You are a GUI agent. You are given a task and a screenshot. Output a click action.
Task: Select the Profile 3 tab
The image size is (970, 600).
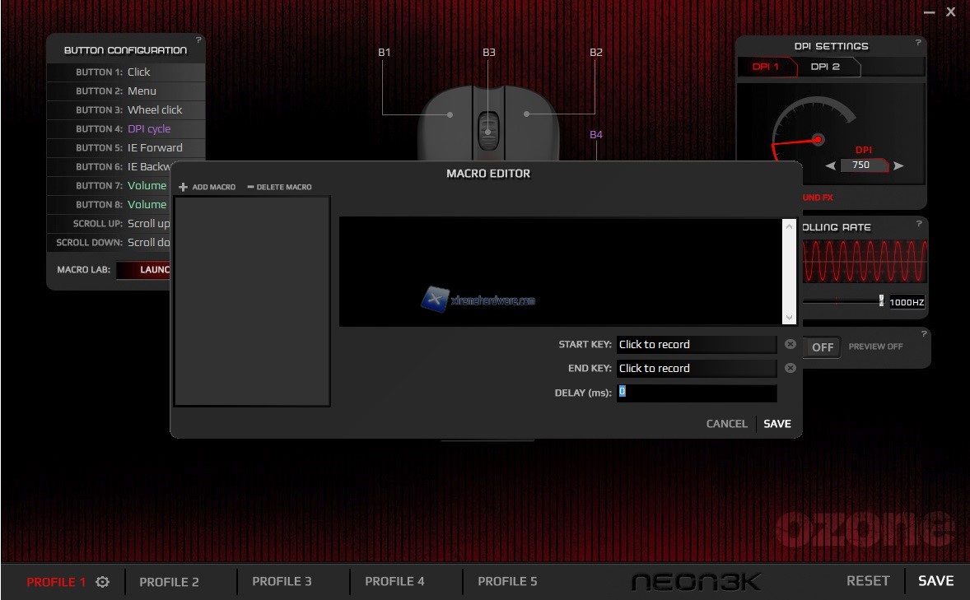[282, 582]
